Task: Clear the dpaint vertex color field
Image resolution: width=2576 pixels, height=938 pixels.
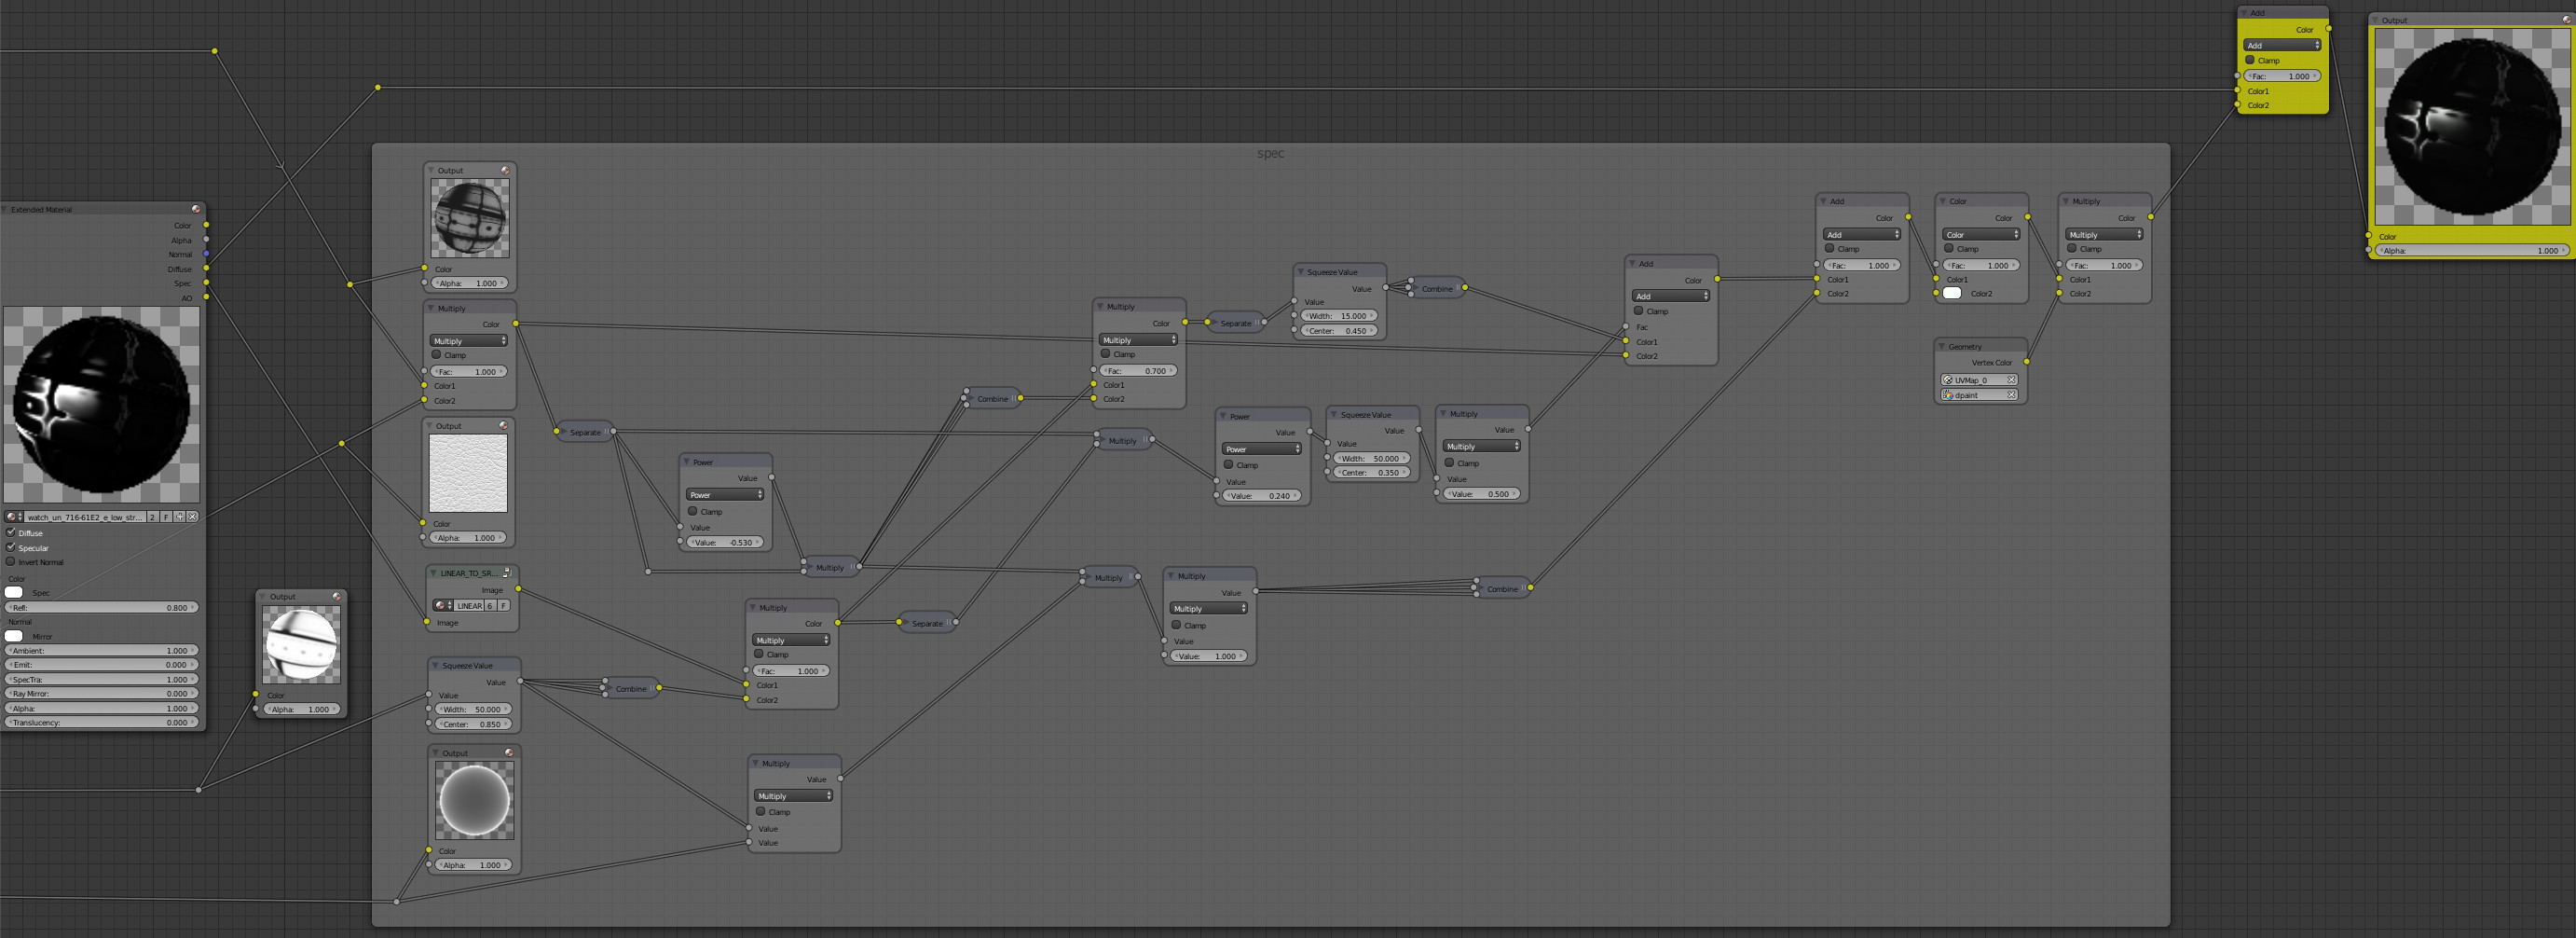Action: click(2011, 395)
